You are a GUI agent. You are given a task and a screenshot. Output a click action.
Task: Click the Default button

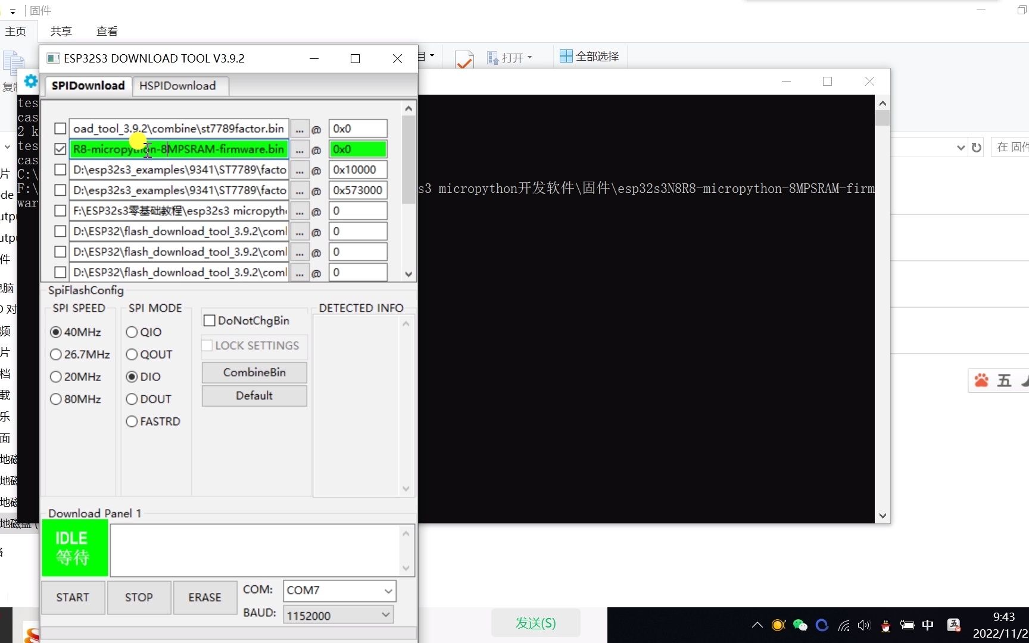click(254, 396)
